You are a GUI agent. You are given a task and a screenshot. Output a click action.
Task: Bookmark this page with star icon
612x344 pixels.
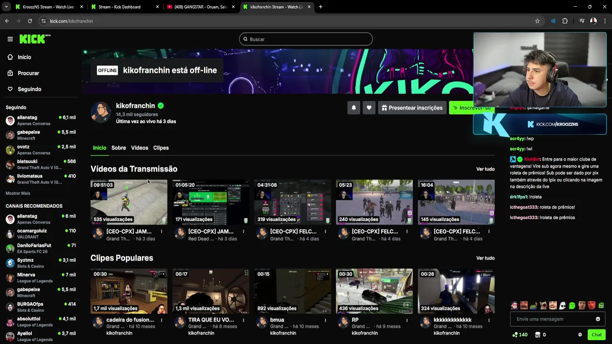point(537,21)
